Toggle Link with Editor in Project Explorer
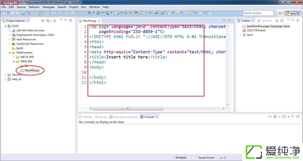Viewport: 303px width, 161px height. pos(48,21)
